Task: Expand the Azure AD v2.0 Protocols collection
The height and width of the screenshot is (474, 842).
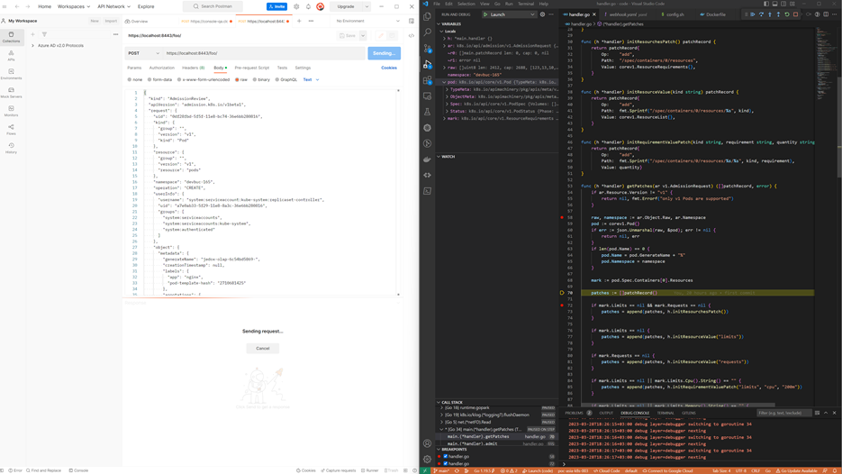Action: (x=32, y=46)
